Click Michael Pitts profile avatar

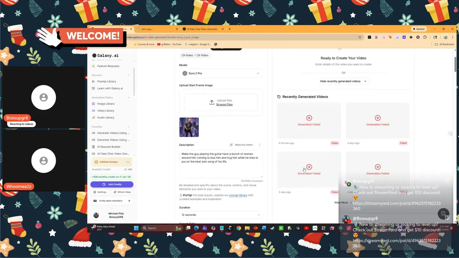pos(96,215)
